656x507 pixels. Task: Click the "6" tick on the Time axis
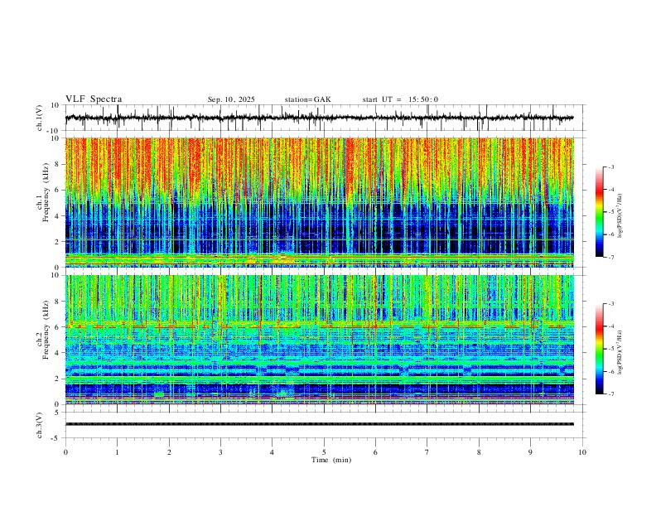[376, 452]
